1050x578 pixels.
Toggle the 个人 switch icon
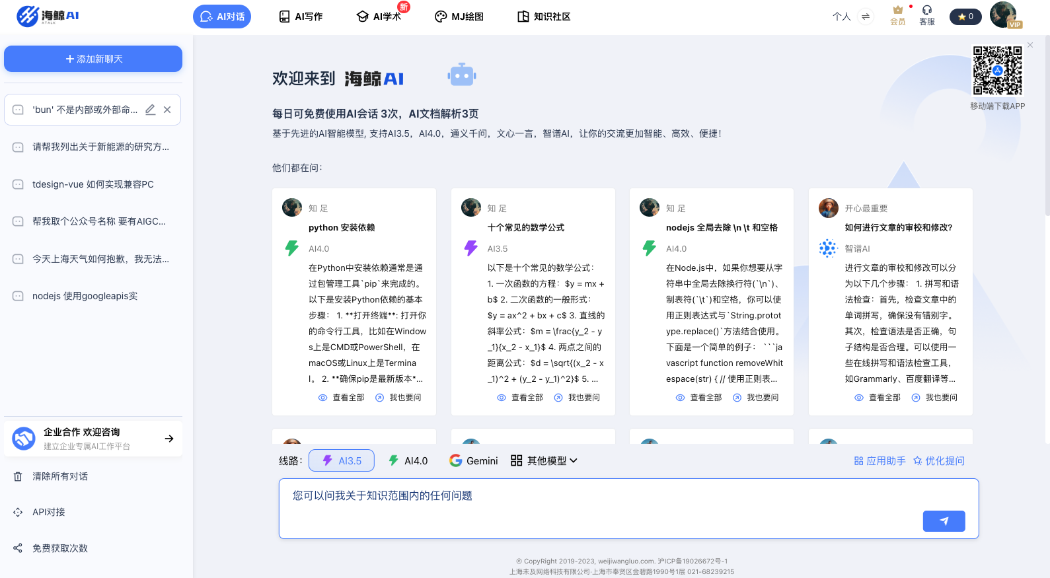point(866,17)
